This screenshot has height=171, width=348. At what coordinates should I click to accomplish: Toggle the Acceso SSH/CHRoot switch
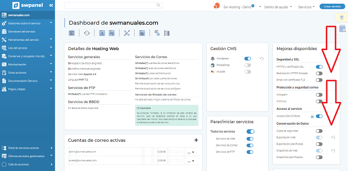(x=319, y=116)
